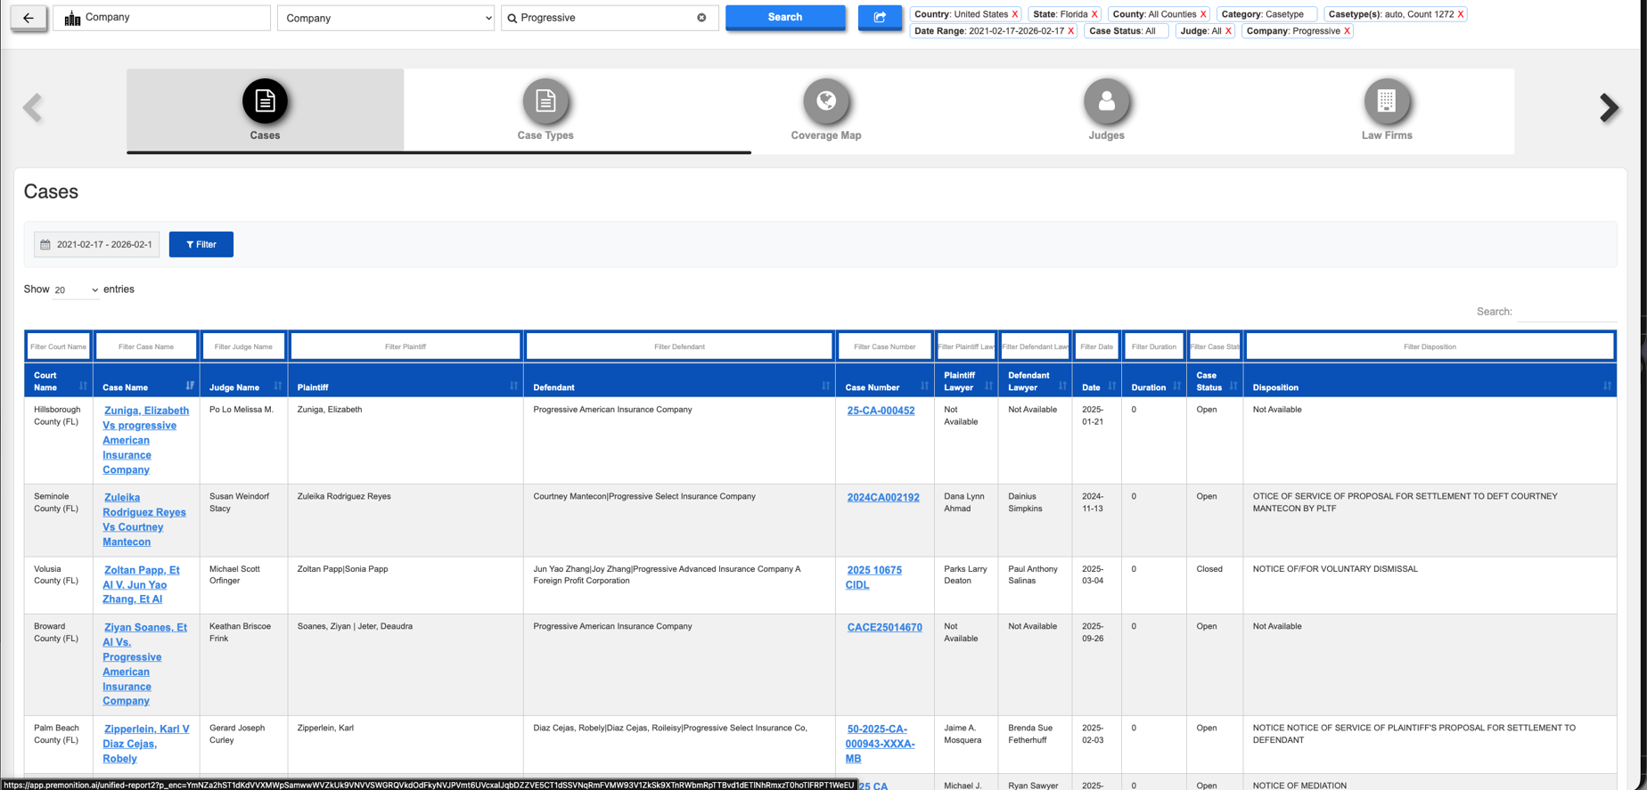Screen dimensions: 1647x790
Task: Open the Cases section icon
Action: click(265, 101)
